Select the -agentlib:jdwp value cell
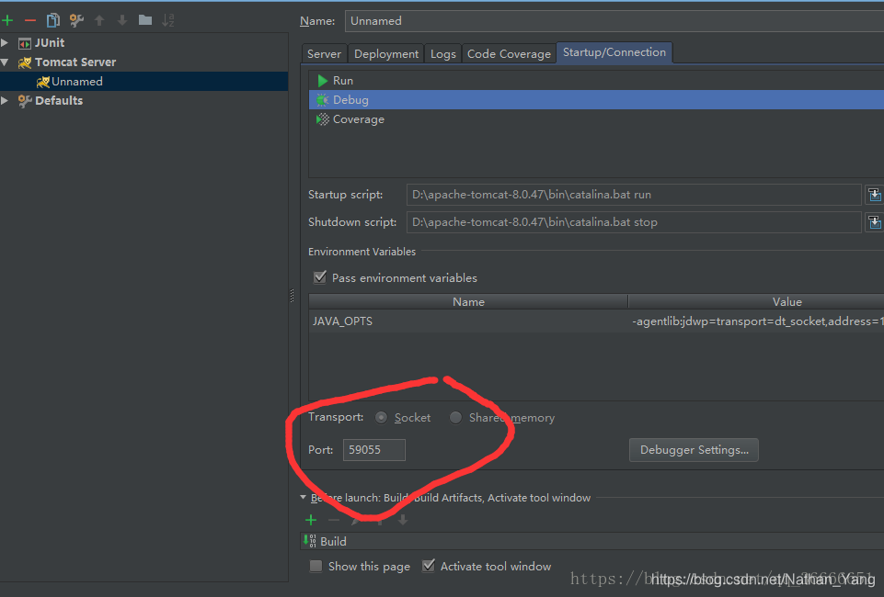The height and width of the screenshot is (597, 884). pyautogui.click(x=756, y=321)
